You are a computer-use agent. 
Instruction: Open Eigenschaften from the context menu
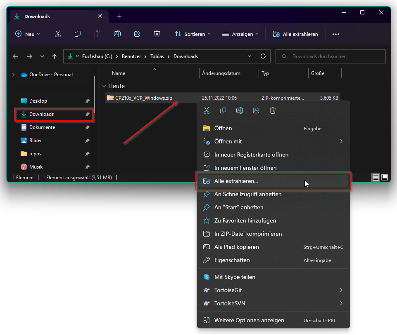tap(273, 260)
